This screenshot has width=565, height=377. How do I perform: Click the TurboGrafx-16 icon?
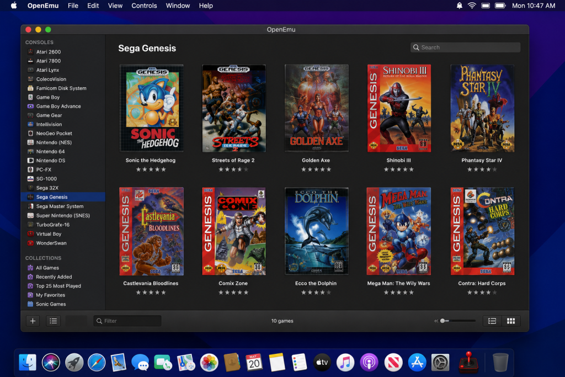(31, 225)
